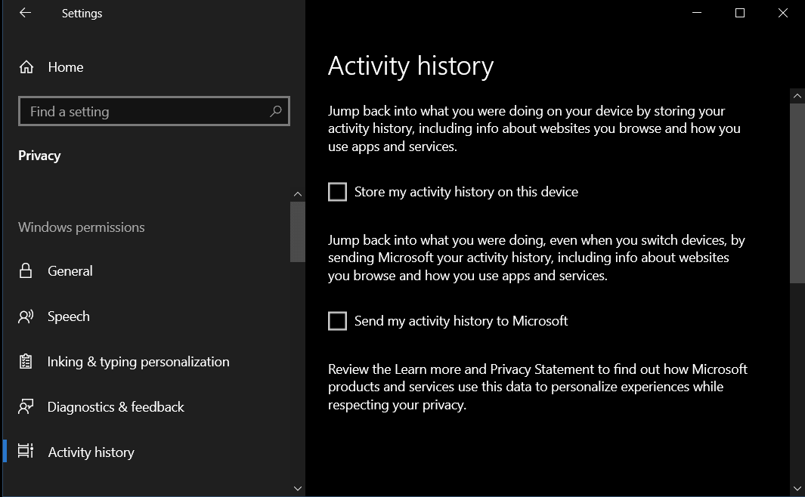Click main pane scroll up arrow
The height and width of the screenshot is (497, 805).
[797, 96]
